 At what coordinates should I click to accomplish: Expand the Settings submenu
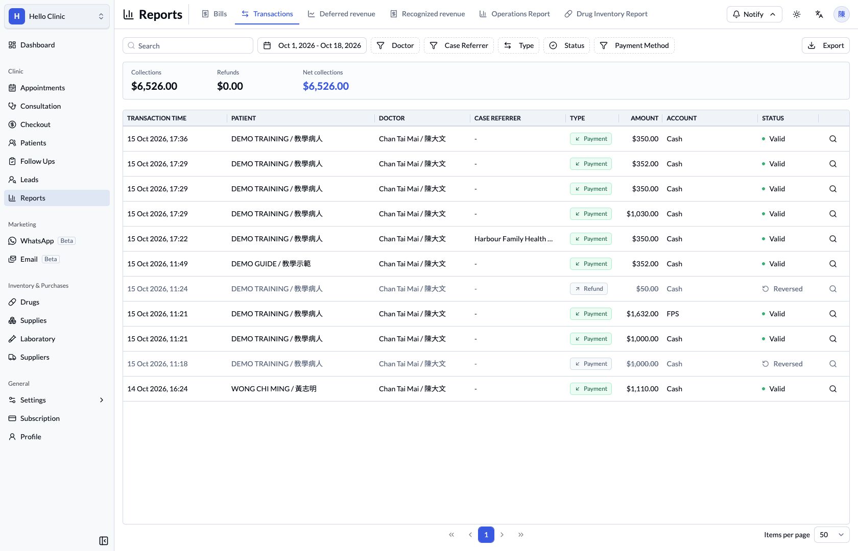pyautogui.click(x=57, y=400)
